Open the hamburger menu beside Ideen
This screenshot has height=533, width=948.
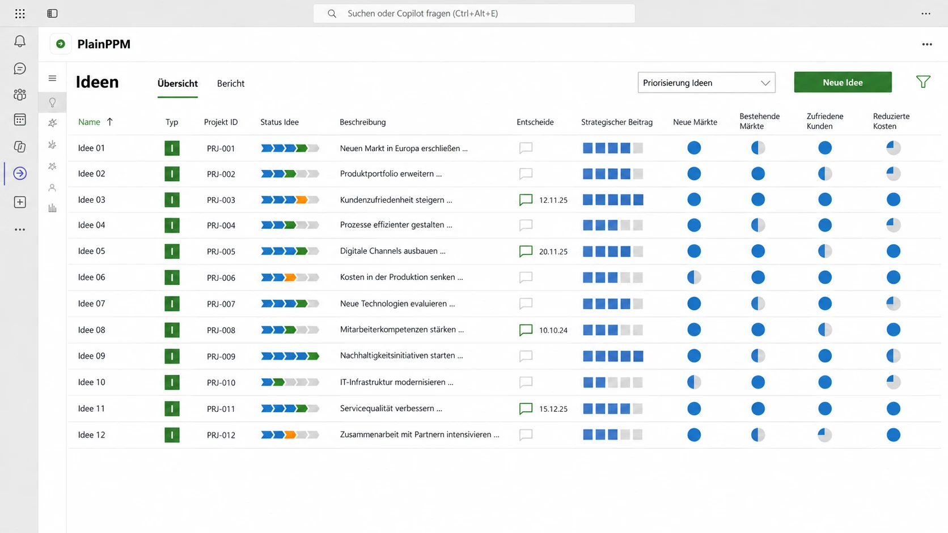[52, 79]
